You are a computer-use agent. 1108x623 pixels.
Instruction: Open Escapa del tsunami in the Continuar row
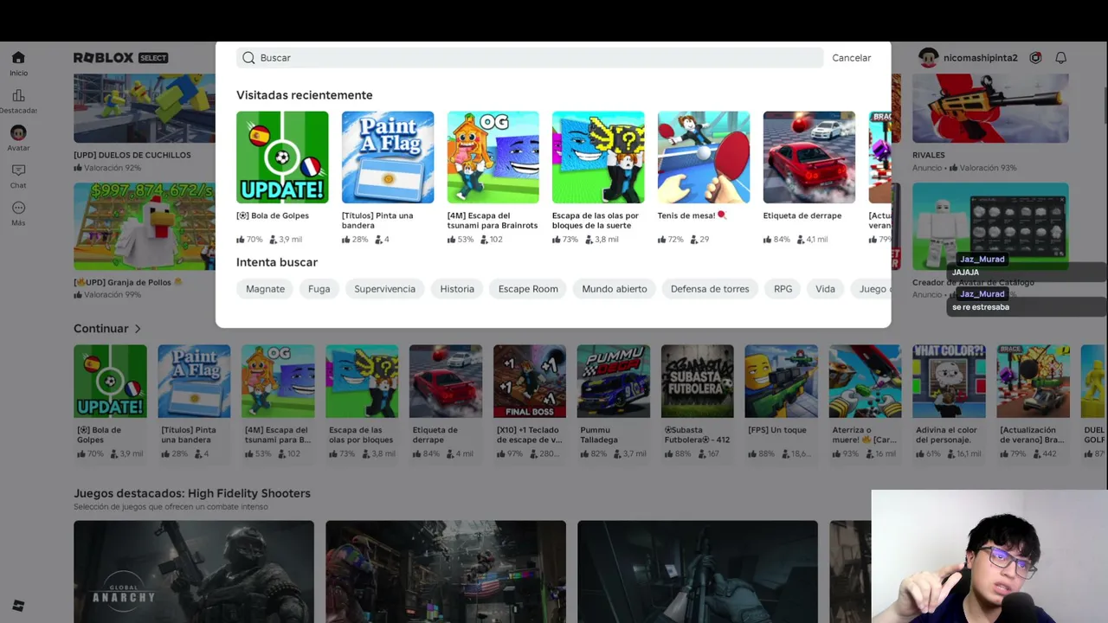pos(278,382)
